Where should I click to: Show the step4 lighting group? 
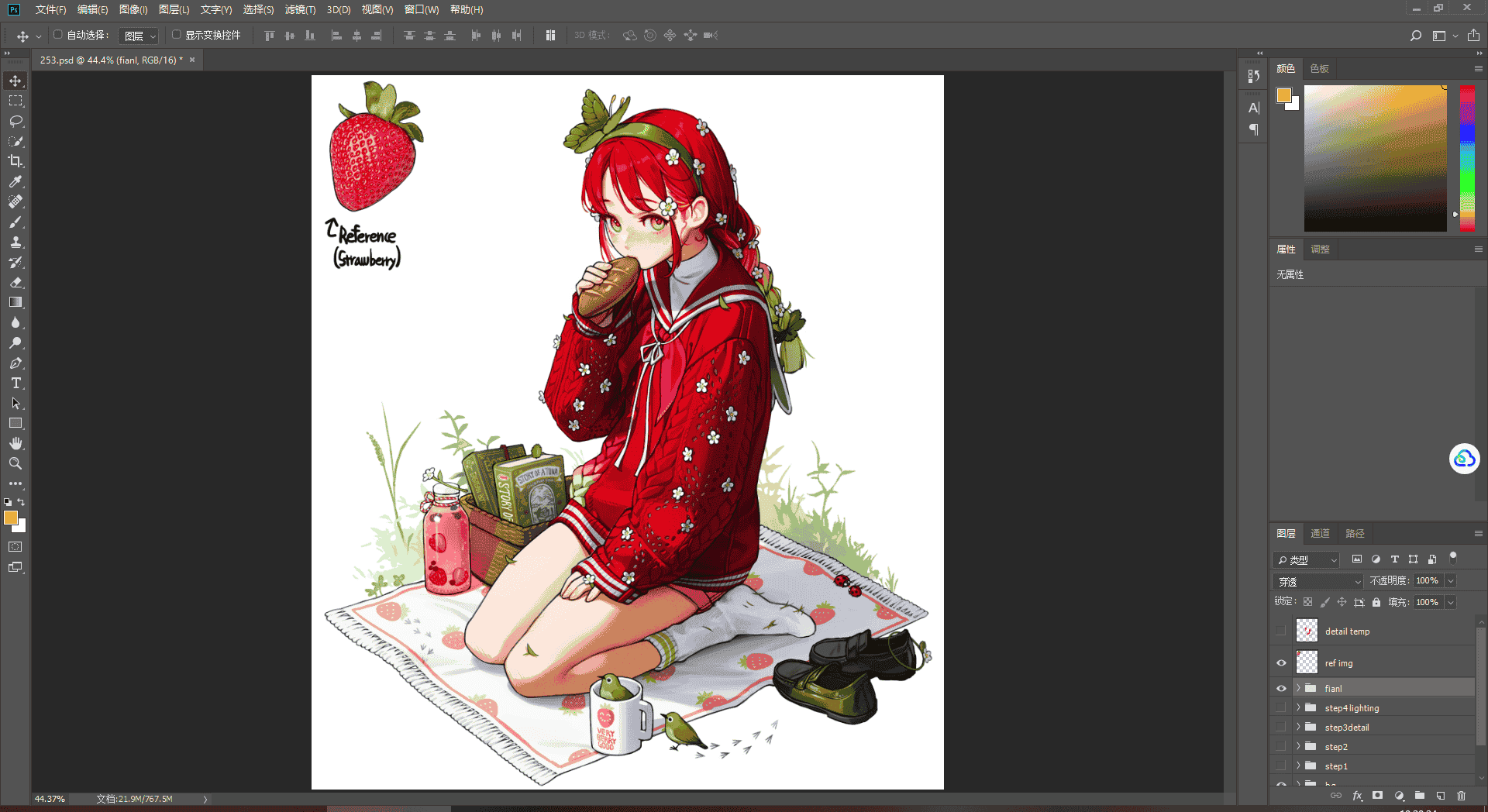pos(1281,707)
